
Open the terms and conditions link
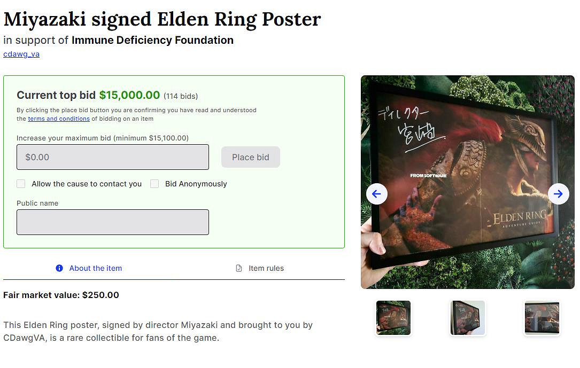click(59, 119)
